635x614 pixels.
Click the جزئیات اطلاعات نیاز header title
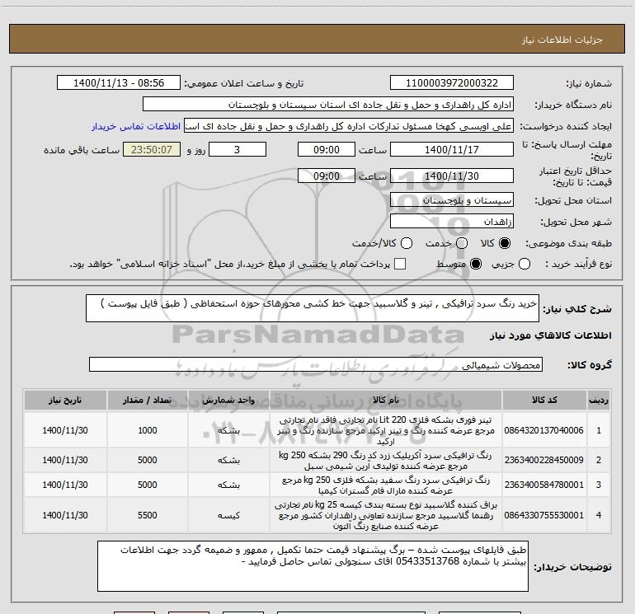coord(562,40)
